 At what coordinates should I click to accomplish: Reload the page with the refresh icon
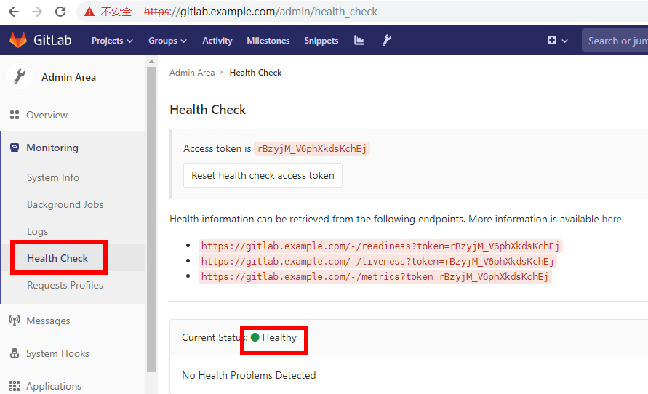click(x=60, y=12)
